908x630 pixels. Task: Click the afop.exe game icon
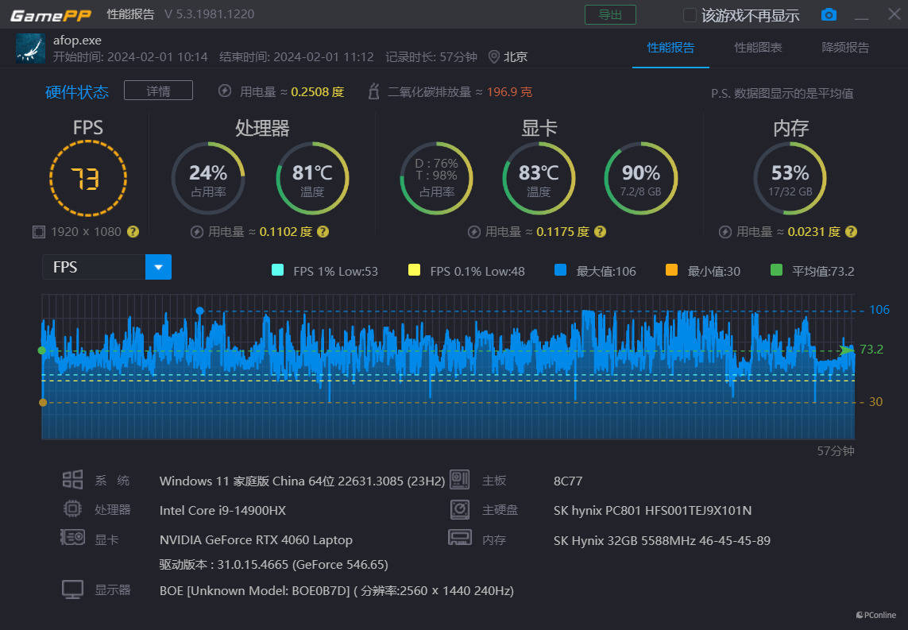(30, 48)
